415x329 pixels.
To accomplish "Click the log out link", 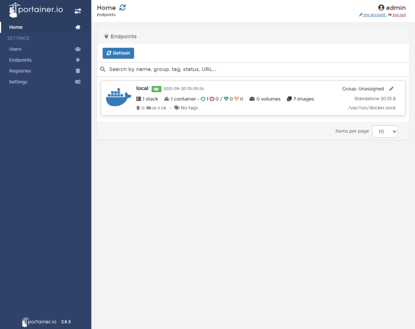I will tap(397, 15).
